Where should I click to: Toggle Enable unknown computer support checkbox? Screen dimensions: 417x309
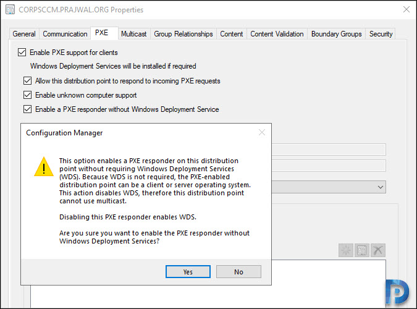pos(28,95)
